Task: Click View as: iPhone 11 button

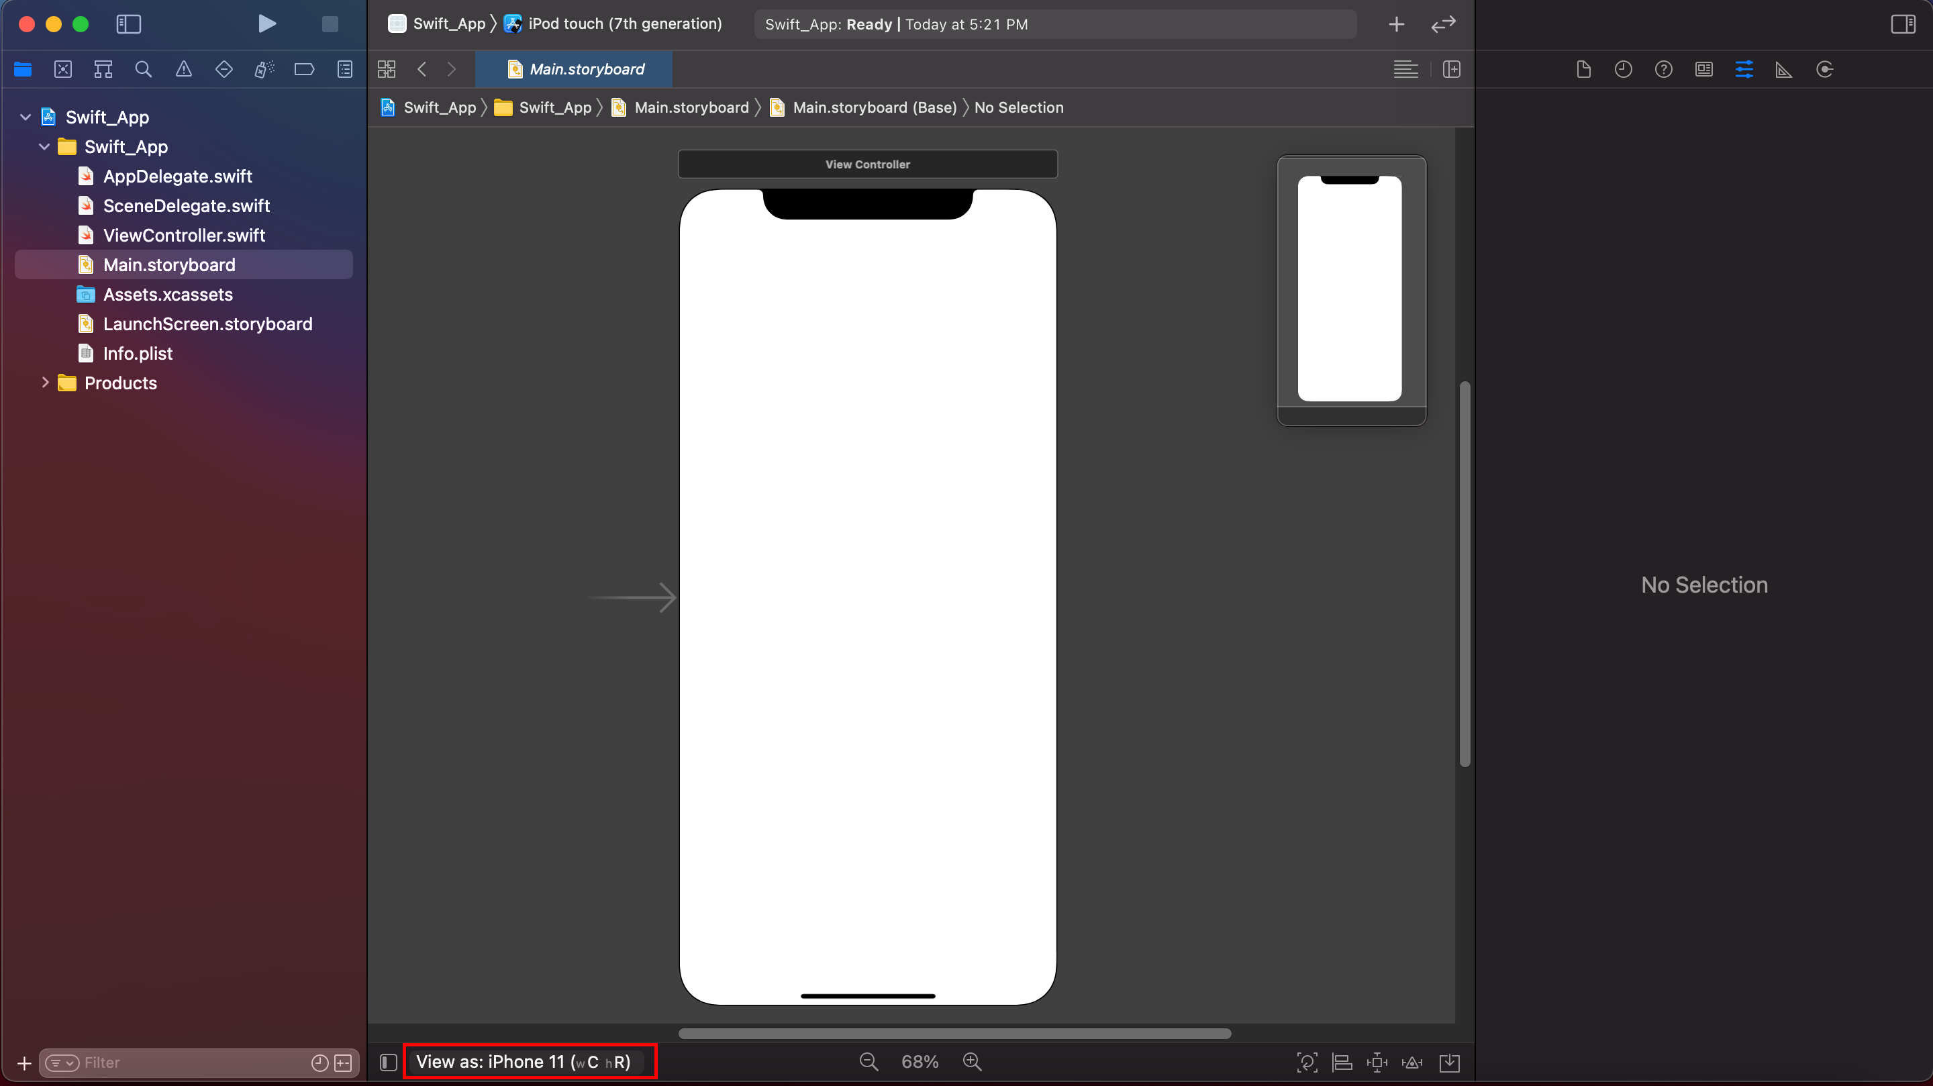Action: tap(523, 1061)
